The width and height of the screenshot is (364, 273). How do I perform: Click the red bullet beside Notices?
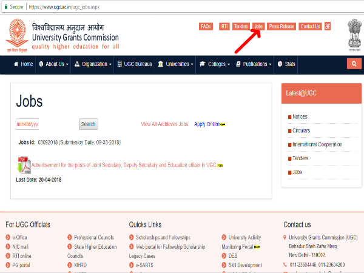tap(289, 117)
